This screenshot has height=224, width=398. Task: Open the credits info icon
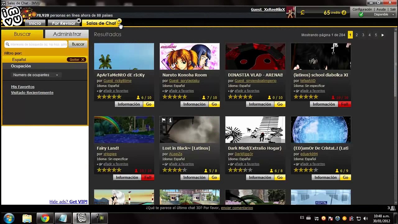344,13
